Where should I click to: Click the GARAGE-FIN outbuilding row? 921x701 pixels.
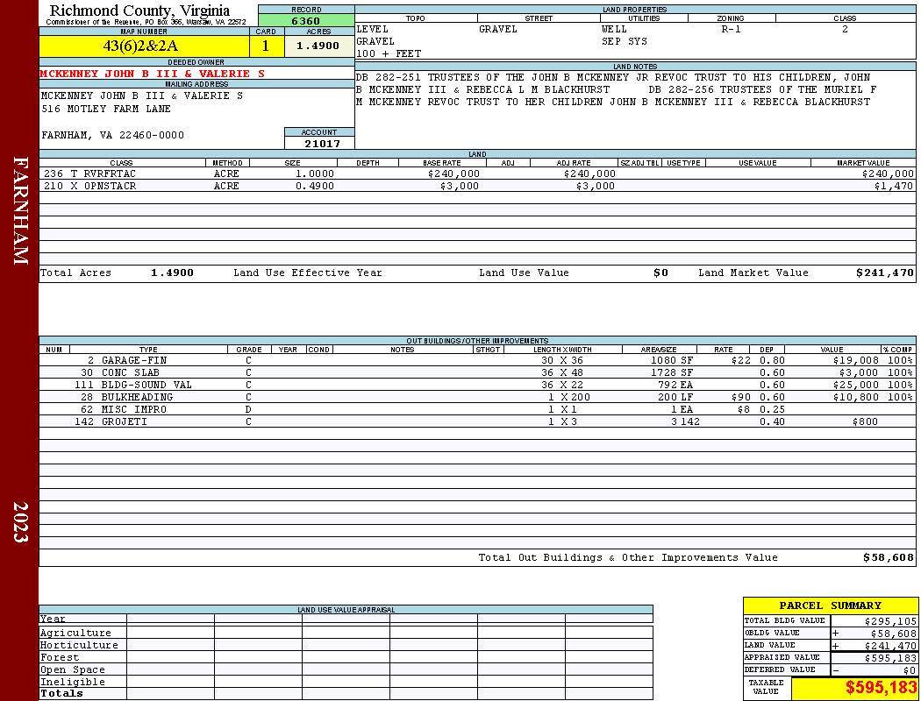[x=477, y=360]
